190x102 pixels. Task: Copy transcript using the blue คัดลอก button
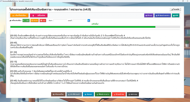pos(88,94)
